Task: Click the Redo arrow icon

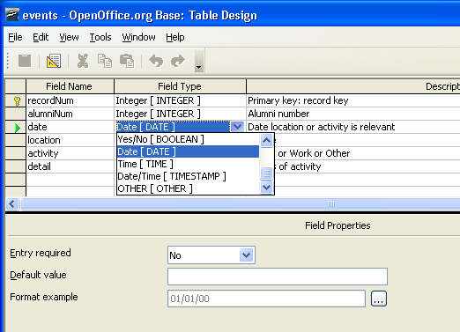Action: (178, 61)
